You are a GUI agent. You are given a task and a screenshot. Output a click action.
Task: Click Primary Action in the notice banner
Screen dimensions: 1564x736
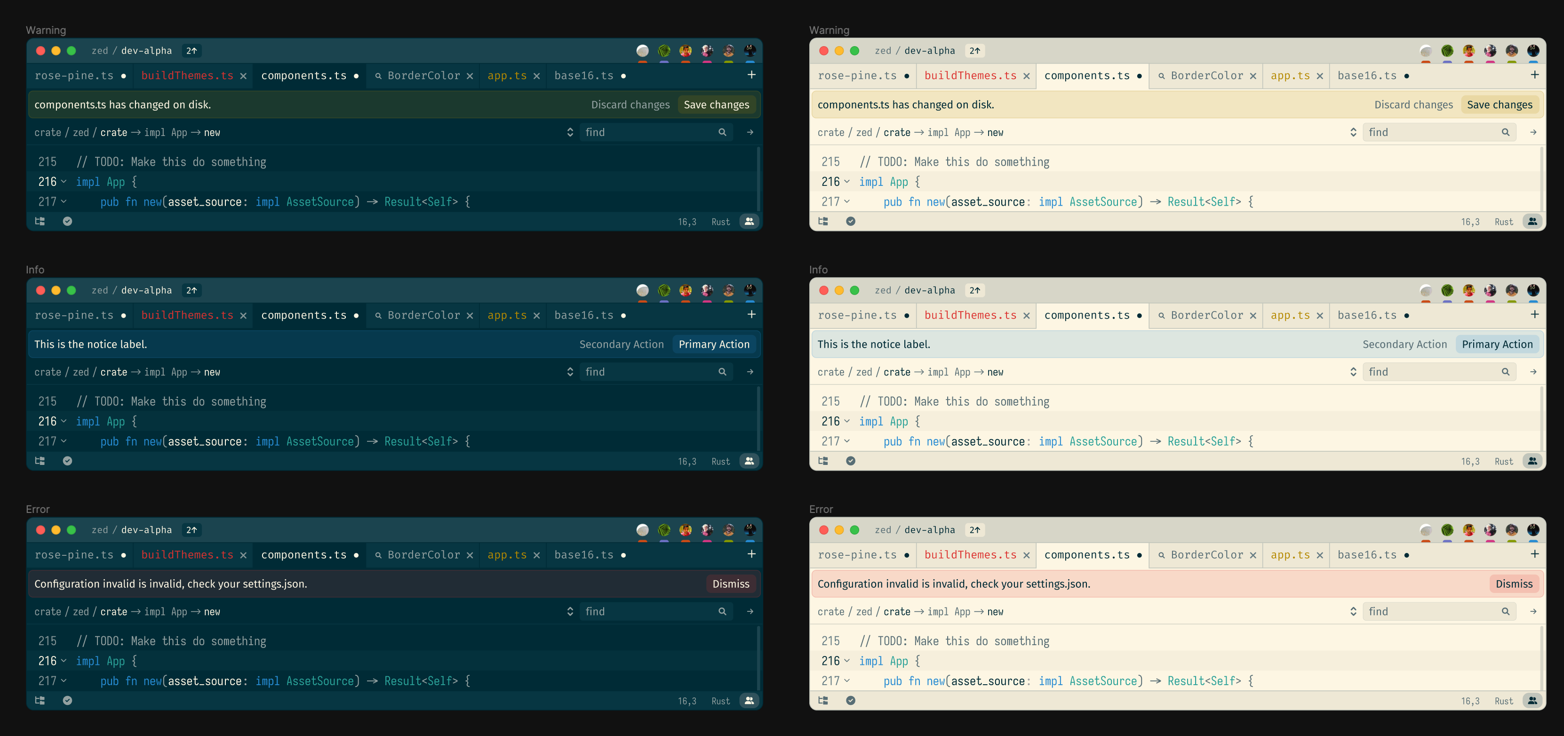click(x=714, y=344)
